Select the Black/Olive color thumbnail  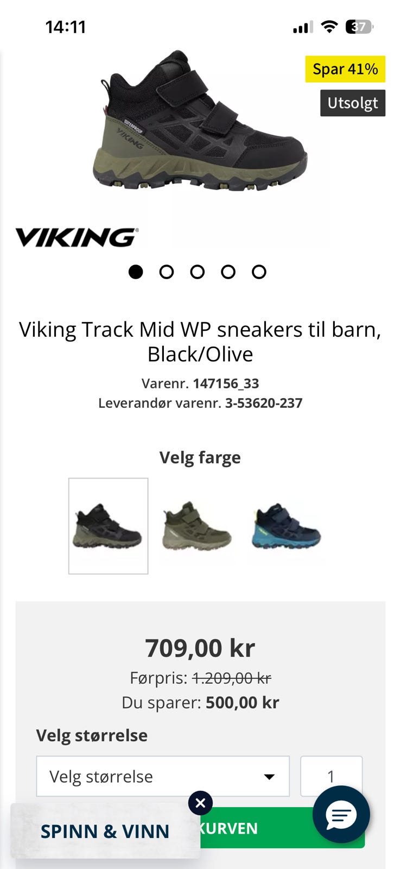[x=108, y=526]
